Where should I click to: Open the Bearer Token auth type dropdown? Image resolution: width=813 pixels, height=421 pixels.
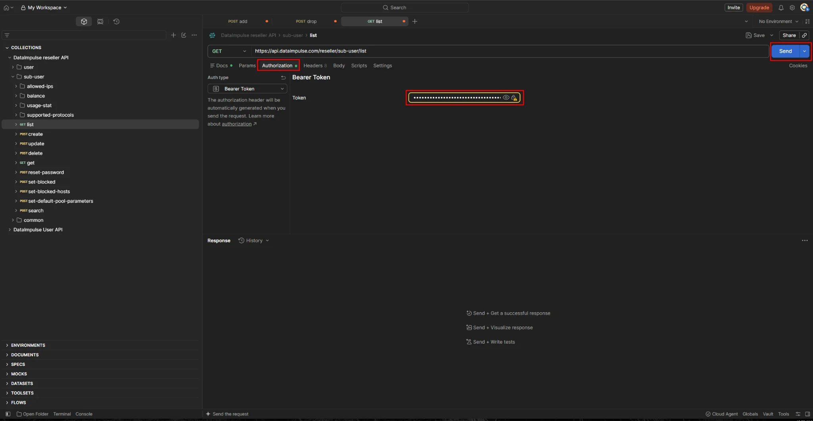point(247,89)
